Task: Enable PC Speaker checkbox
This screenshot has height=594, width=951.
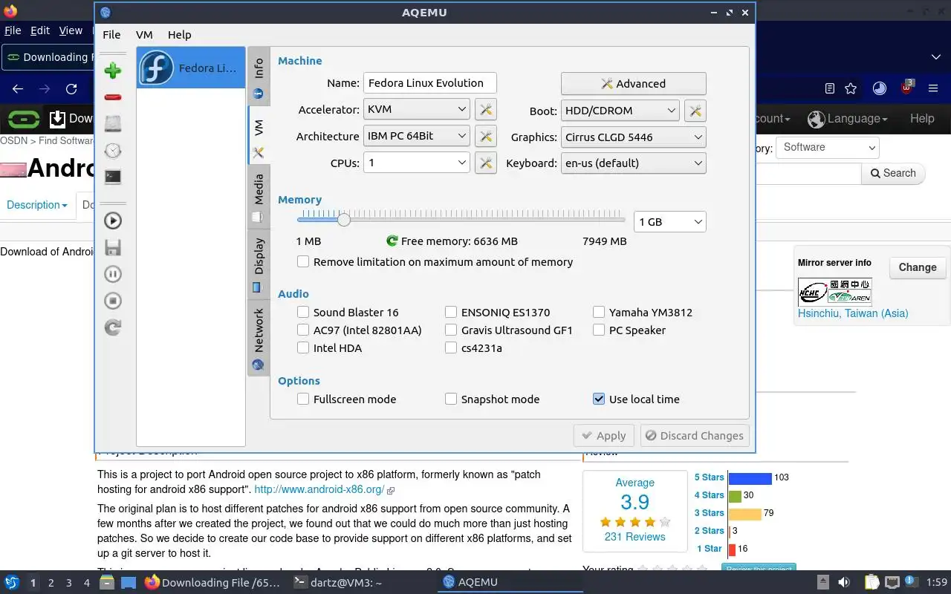Action: pyautogui.click(x=599, y=330)
